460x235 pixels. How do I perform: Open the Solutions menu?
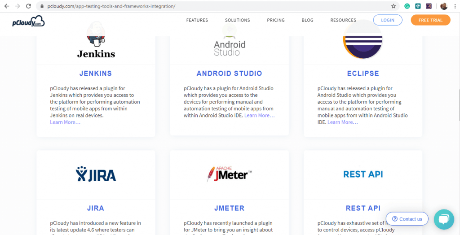coord(237,20)
